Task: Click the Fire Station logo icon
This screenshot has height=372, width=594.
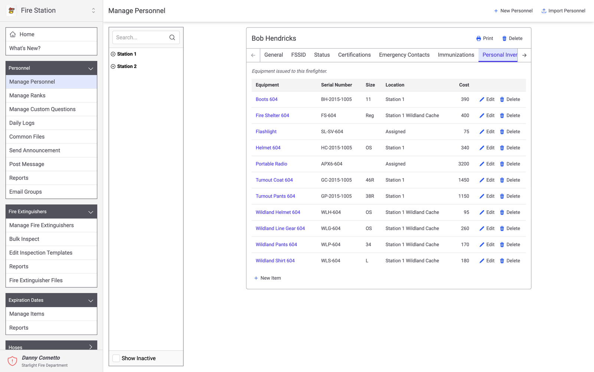Action: point(12,11)
